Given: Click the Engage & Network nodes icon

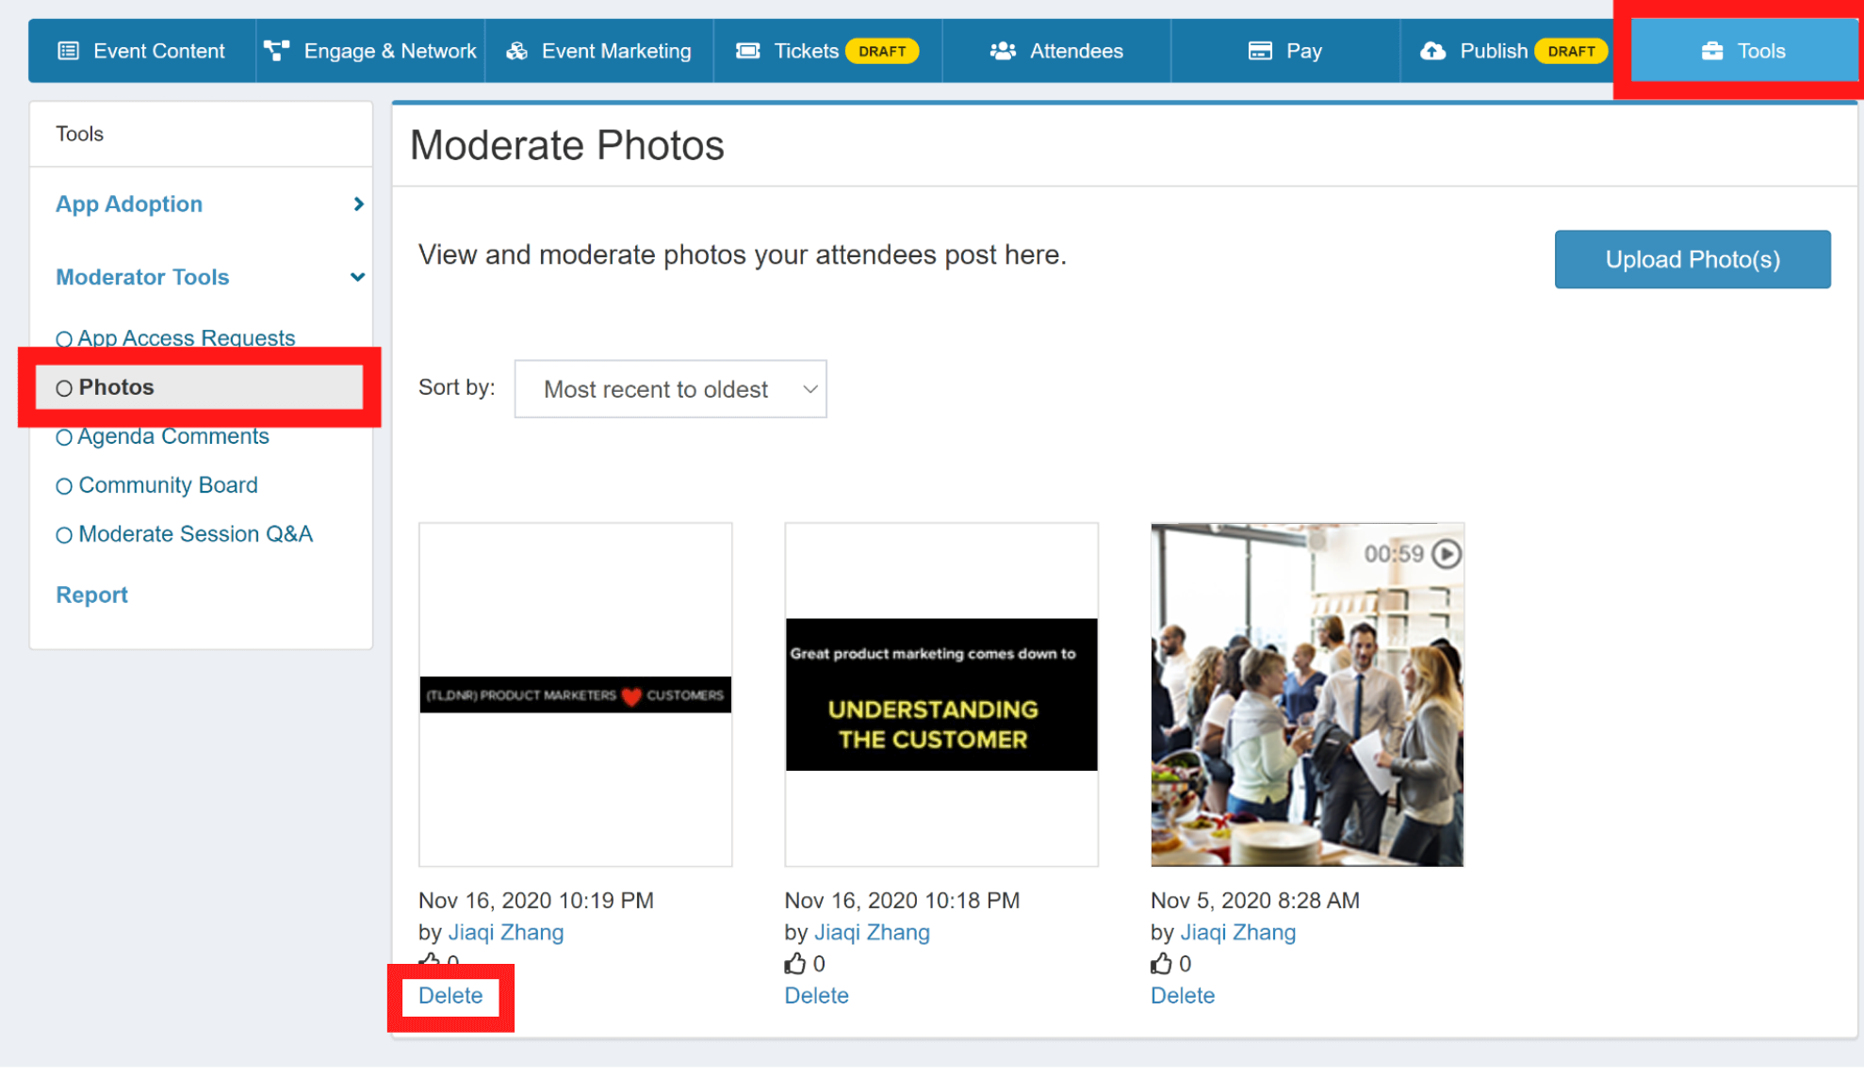Looking at the screenshot, I should (276, 51).
